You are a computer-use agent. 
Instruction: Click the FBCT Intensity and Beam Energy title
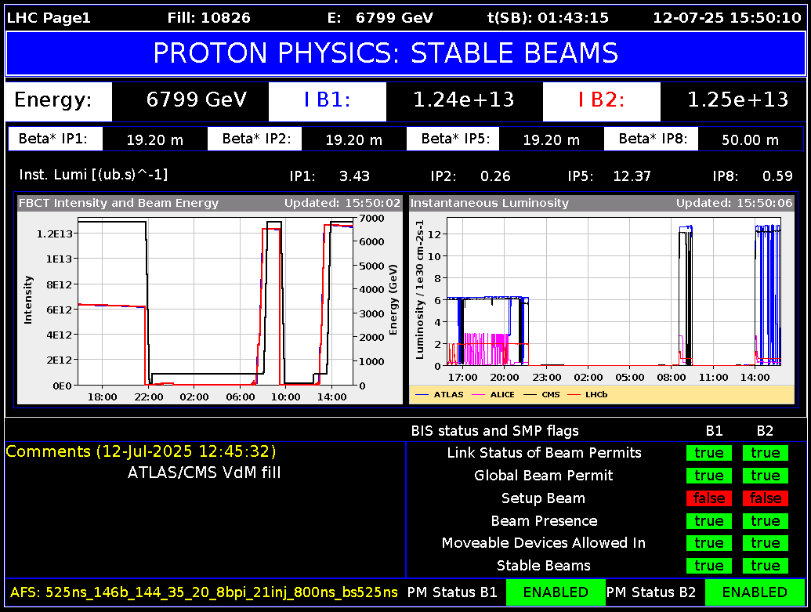tap(119, 203)
